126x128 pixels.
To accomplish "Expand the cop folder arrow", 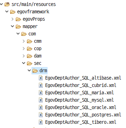I will (24, 49).
